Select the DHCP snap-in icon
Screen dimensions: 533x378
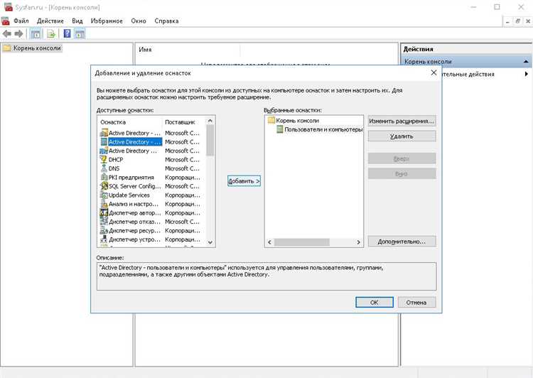coord(104,159)
